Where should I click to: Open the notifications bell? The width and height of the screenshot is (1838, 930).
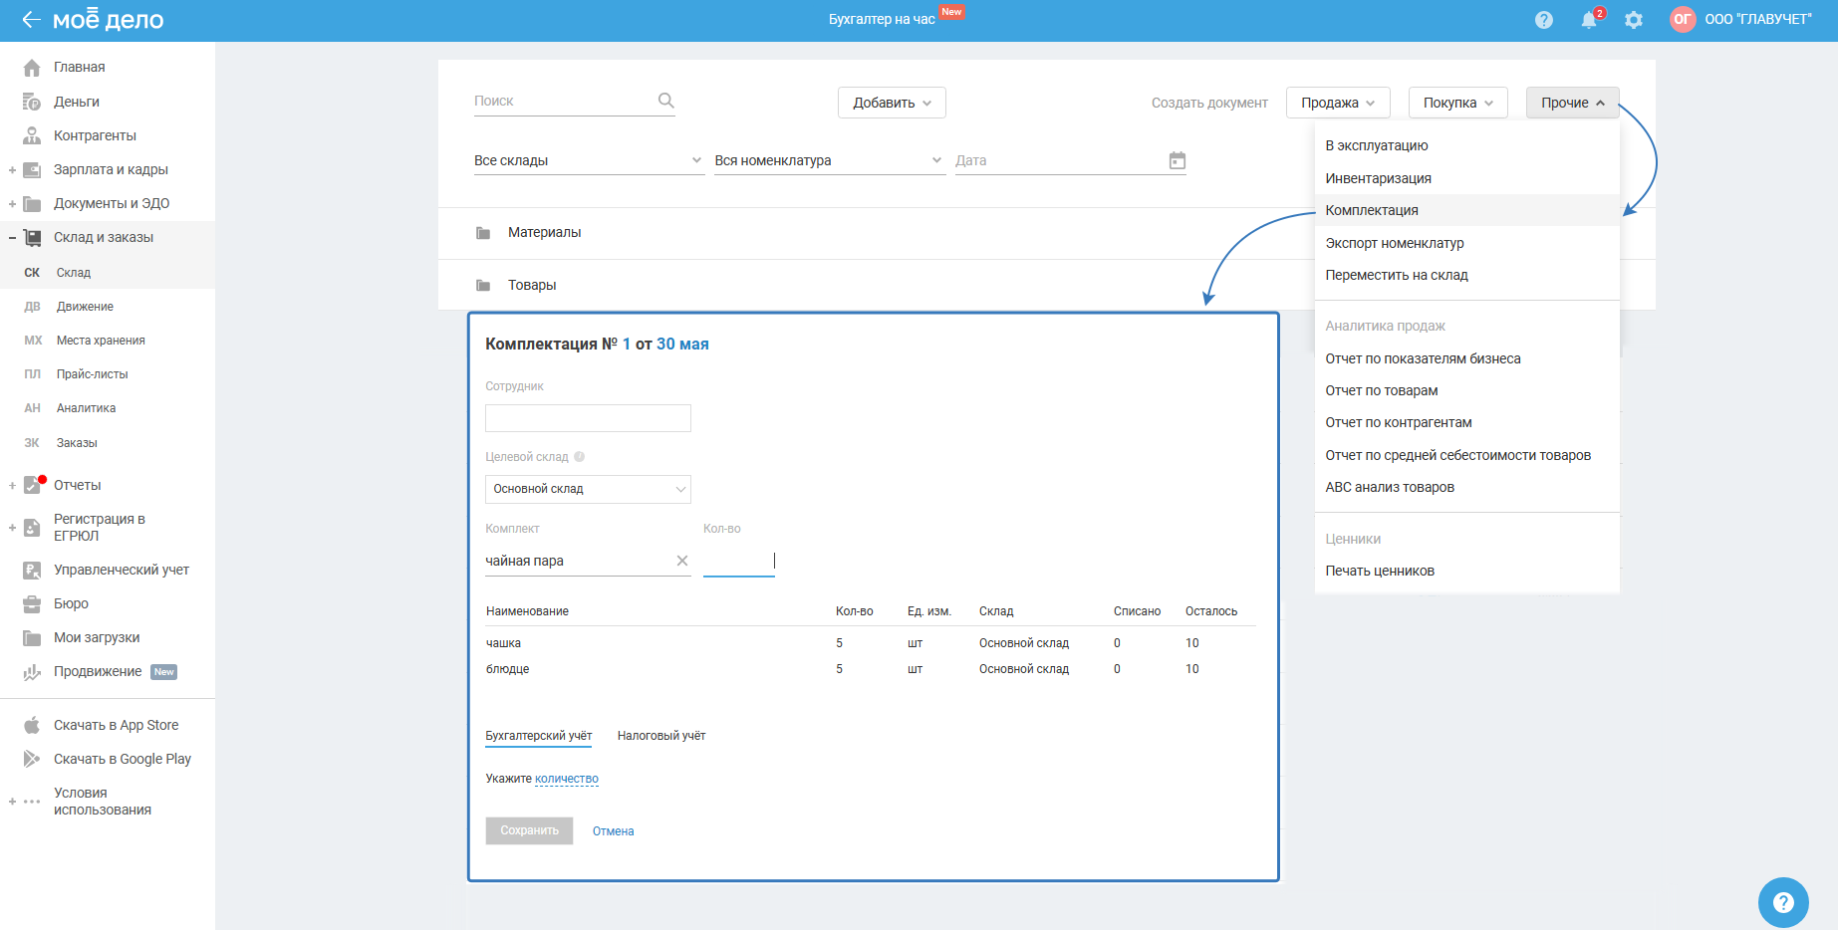click(x=1589, y=20)
